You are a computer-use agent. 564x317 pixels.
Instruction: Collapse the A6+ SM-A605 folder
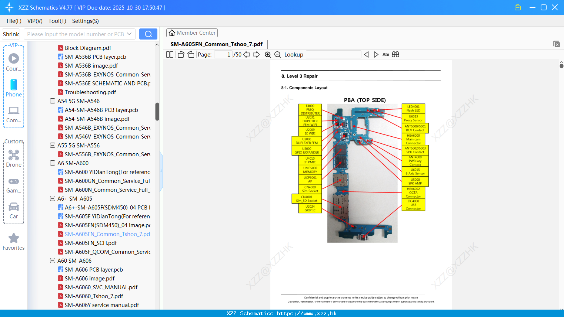pyautogui.click(x=53, y=198)
